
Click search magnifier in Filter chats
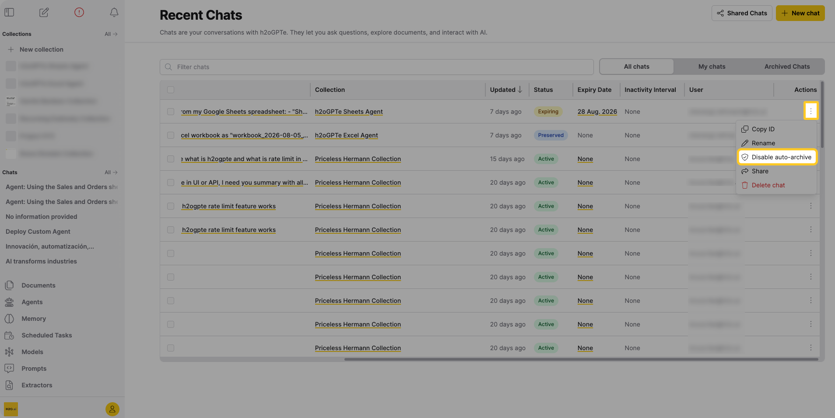click(x=168, y=67)
